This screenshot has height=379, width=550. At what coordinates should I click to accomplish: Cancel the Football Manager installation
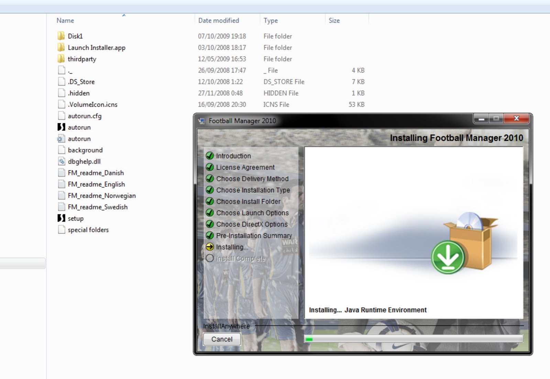click(x=222, y=339)
